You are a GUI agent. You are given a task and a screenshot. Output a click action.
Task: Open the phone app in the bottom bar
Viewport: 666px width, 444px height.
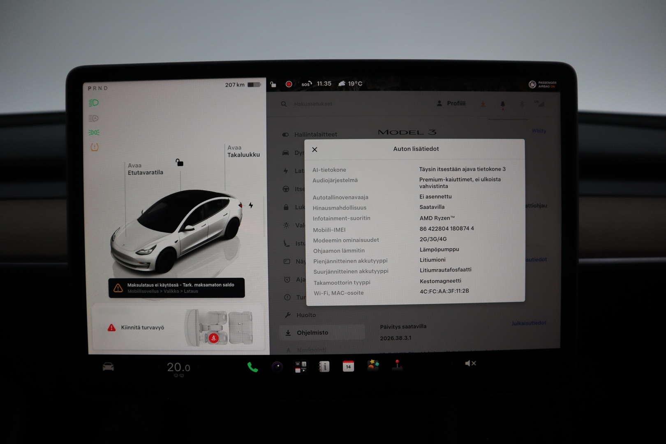tap(252, 367)
